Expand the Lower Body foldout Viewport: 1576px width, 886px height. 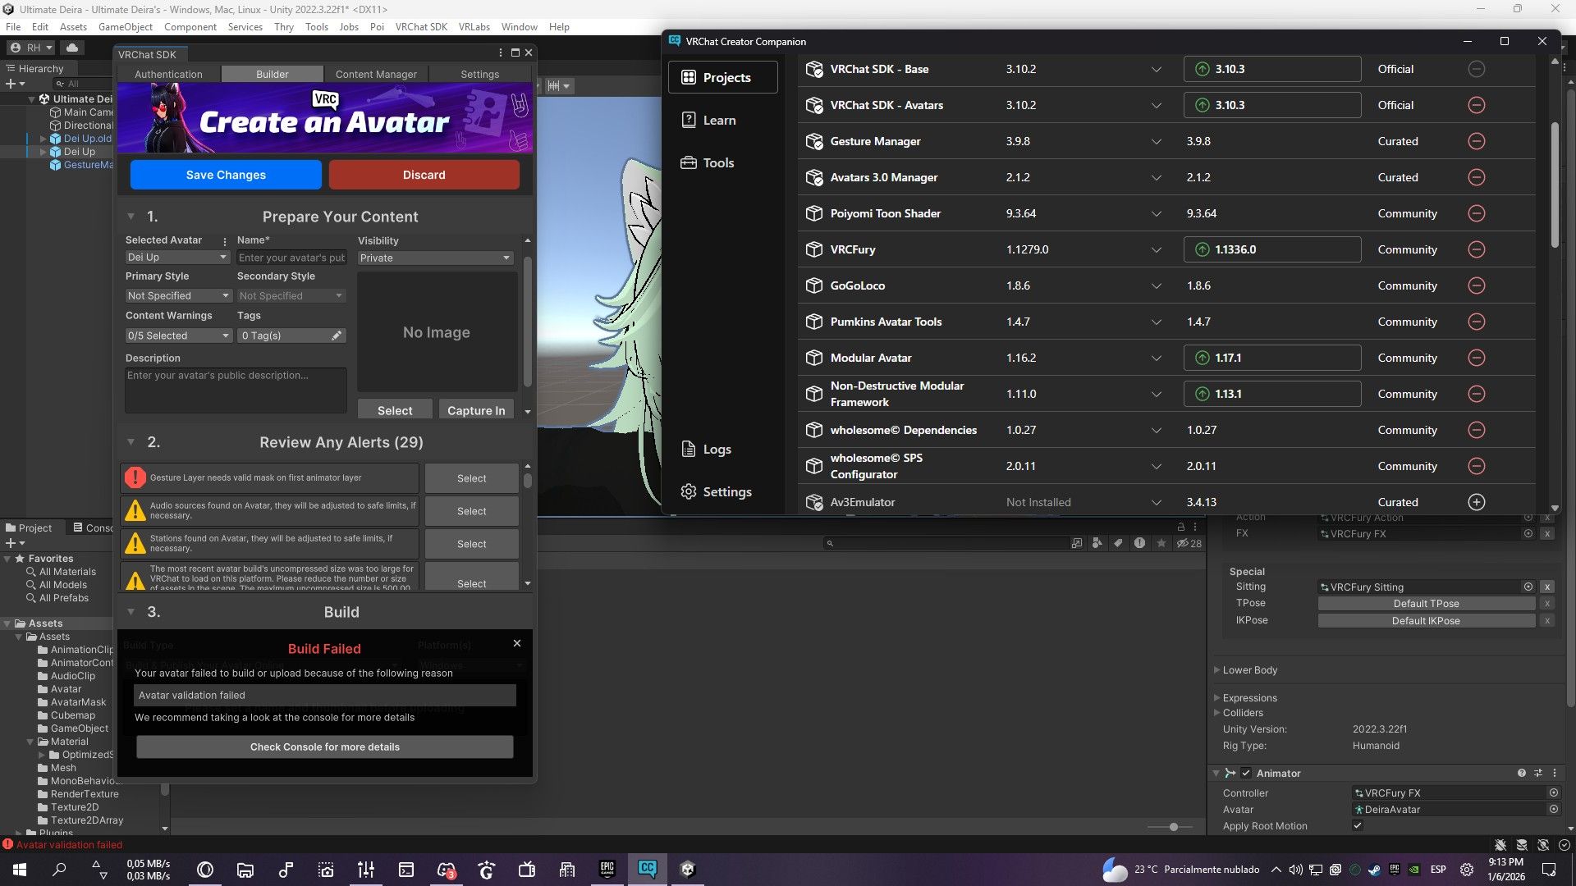pos(1217,670)
